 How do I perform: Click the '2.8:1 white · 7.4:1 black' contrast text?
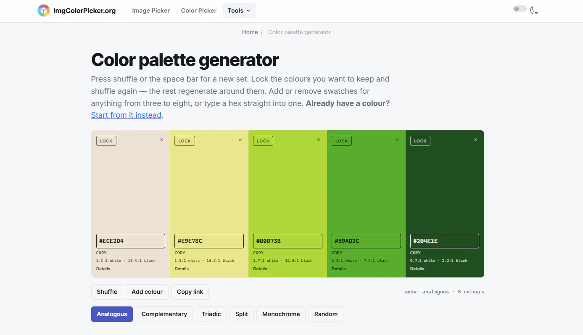[360, 261]
